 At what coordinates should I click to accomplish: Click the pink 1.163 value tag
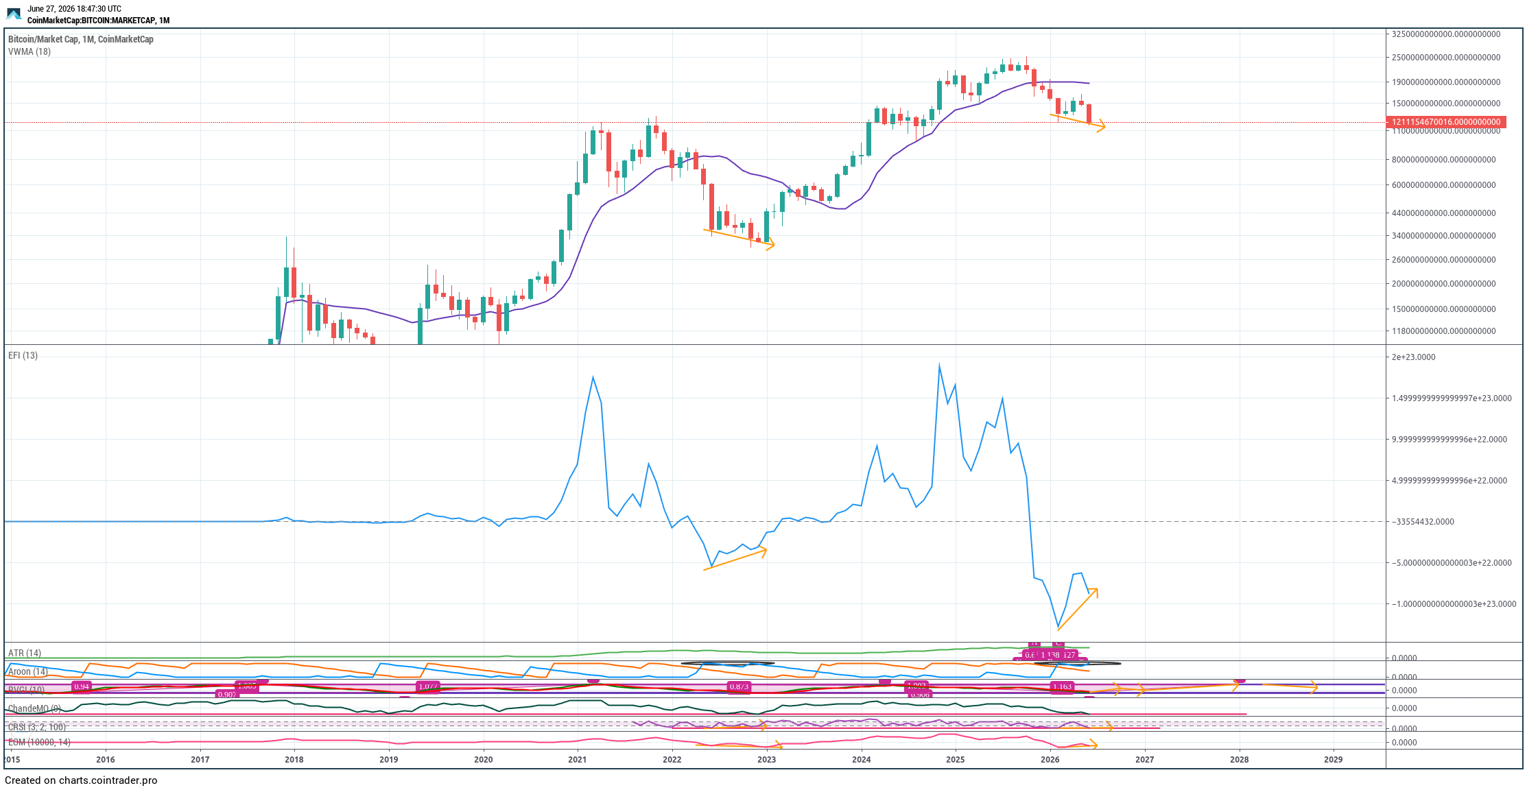[1062, 686]
